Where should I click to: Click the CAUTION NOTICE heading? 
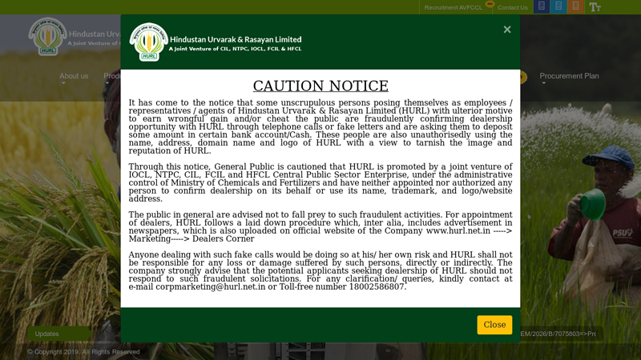pos(320,86)
